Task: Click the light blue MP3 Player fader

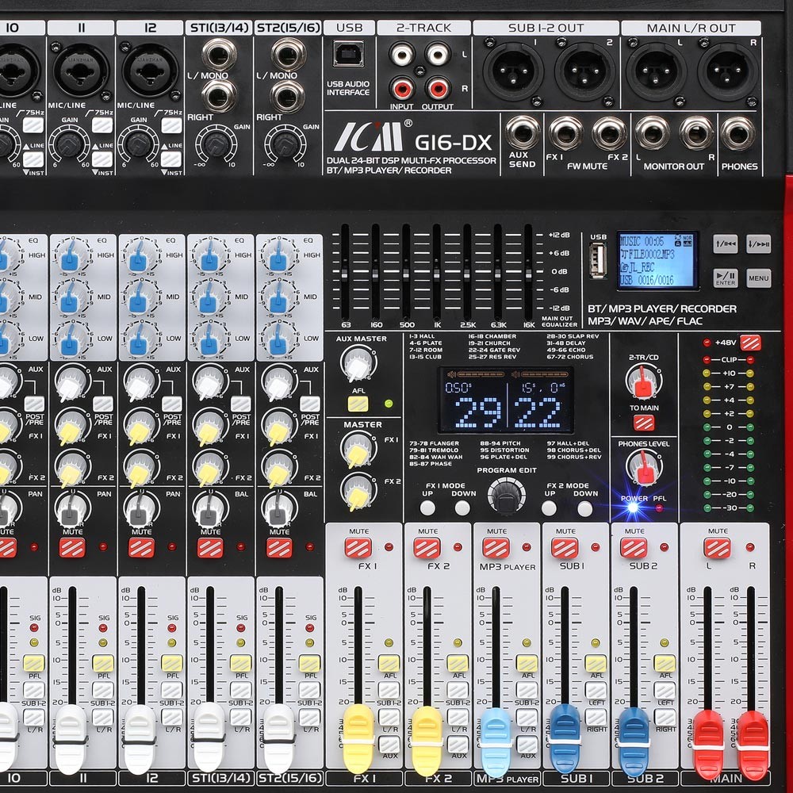Action: pyautogui.click(x=496, y=742)
